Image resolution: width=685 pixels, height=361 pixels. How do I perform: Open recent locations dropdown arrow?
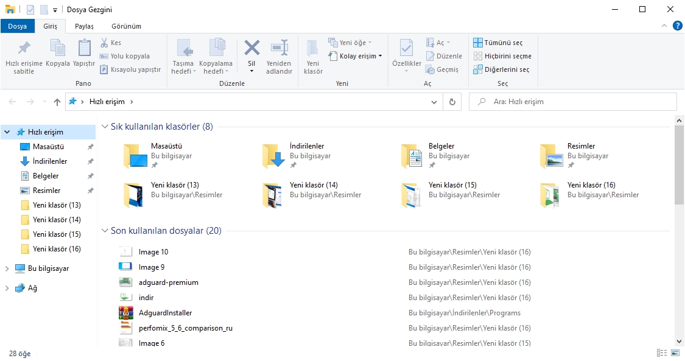tap(44, 102)
